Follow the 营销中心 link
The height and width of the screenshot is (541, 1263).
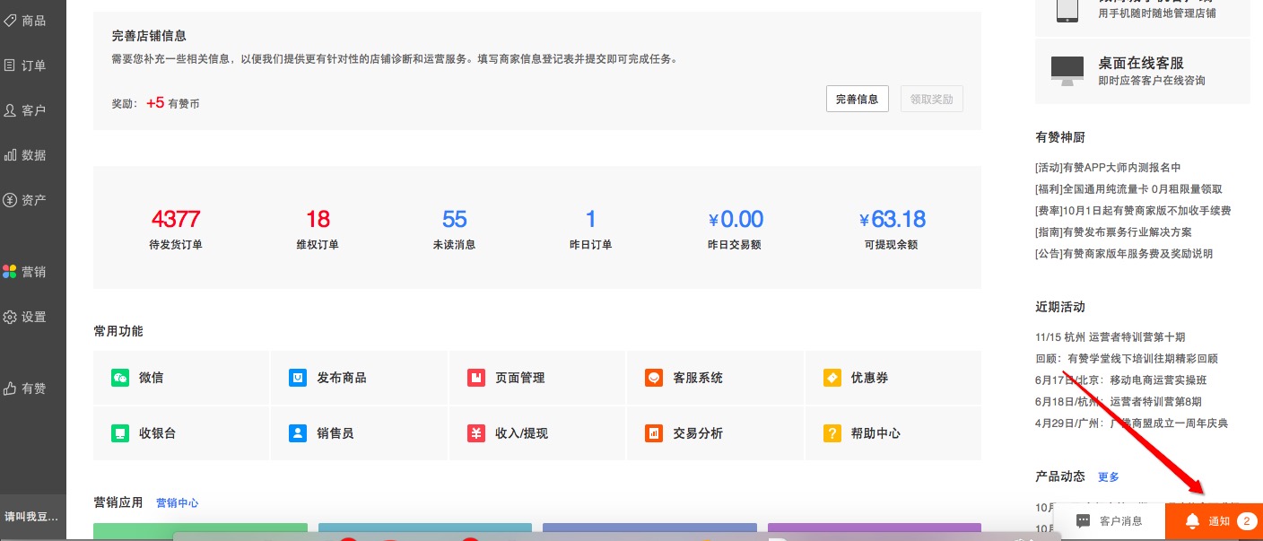(178, 503)
